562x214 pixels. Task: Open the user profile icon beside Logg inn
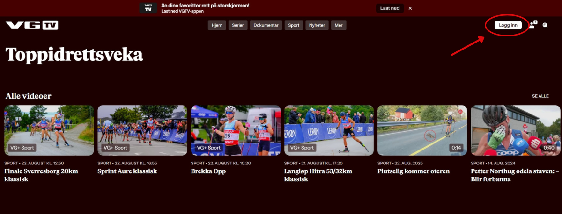coord(533,25)
